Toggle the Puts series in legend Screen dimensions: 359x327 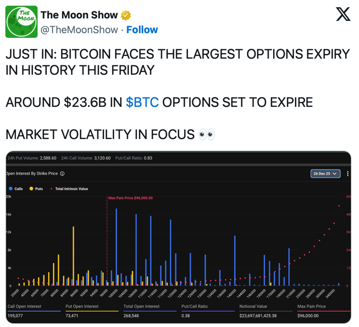point(39,189)
